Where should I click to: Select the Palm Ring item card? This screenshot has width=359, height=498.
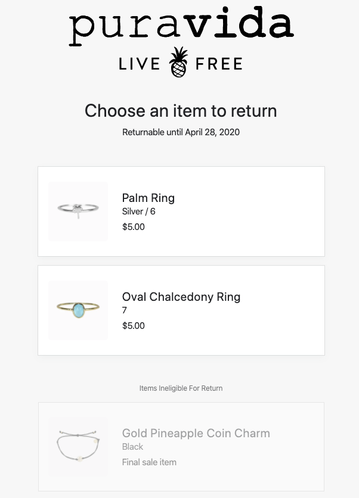pyautogui.click(x=181, y=211)
